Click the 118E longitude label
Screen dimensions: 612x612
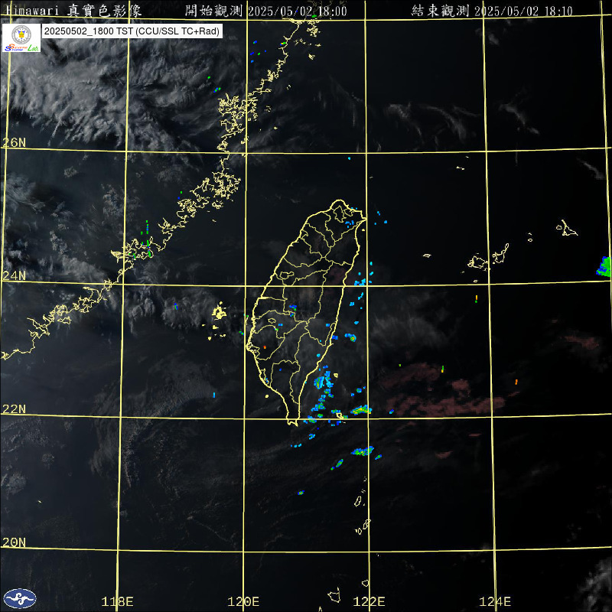pyautogui.click(x=118, y=601)
